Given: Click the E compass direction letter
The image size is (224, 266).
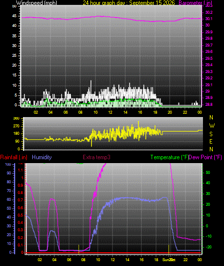Looking at the screenshot, I should tap(211, 141).
